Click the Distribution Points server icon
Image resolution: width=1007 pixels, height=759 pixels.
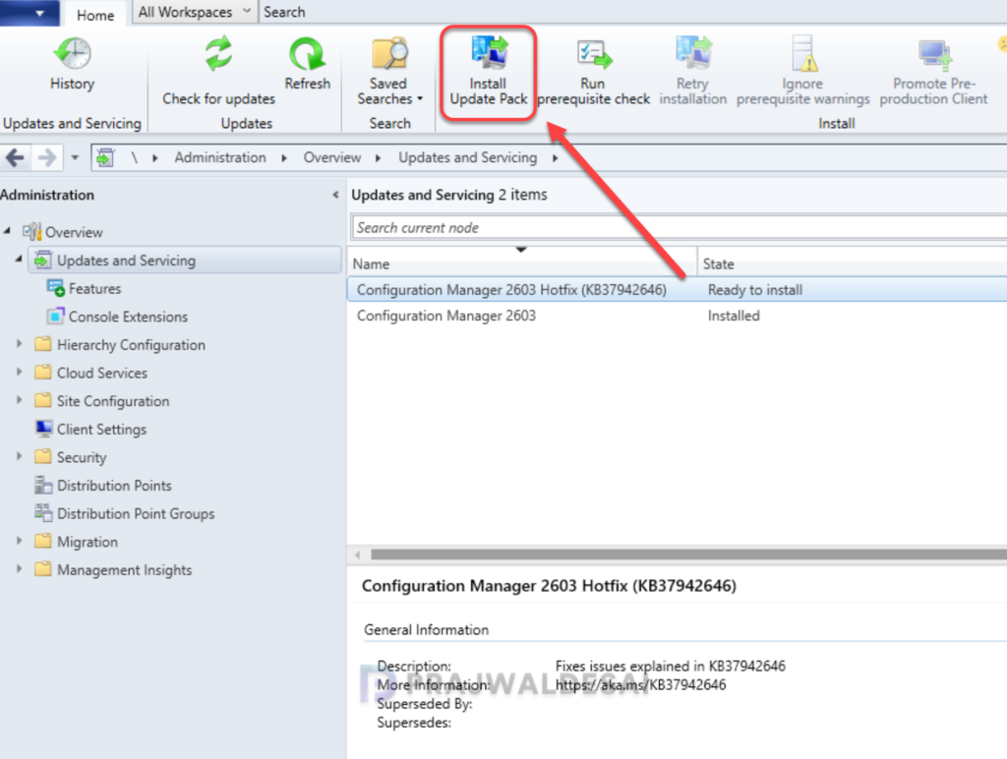pos(43,485)
